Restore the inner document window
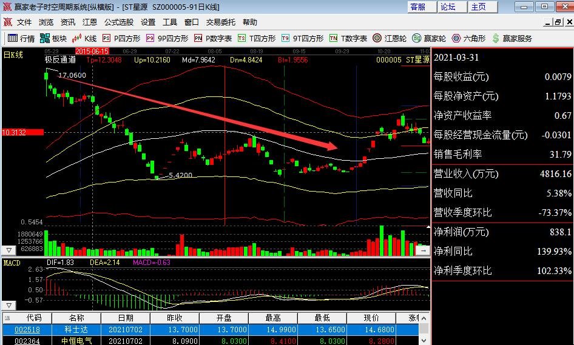Viewport: 574px width, 345px height. pos(558,22)
